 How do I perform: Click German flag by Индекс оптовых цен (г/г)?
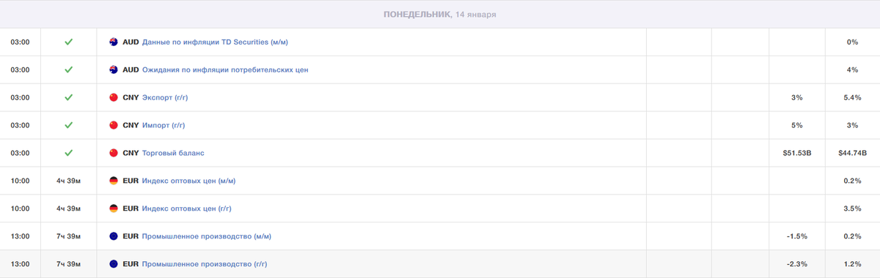pyautogui.click(x=113, y=209)
